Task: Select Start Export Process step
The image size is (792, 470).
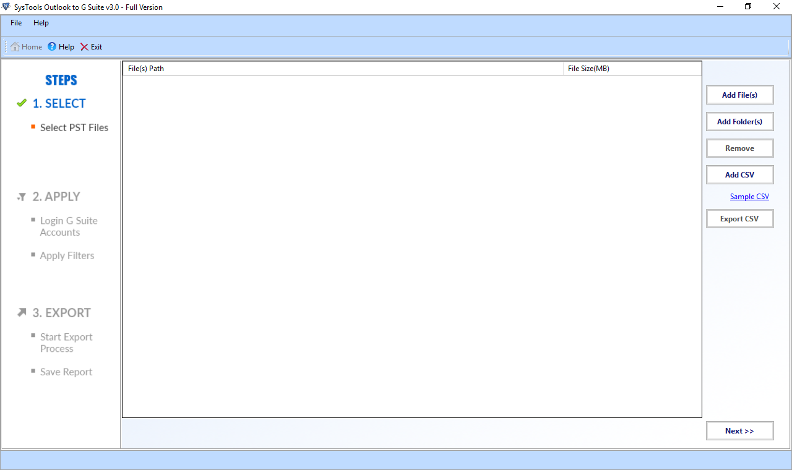Action: click(x=66, y=343)
